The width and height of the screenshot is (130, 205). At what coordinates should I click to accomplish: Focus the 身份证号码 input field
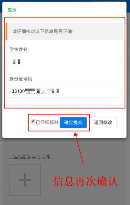coord(64,91)
